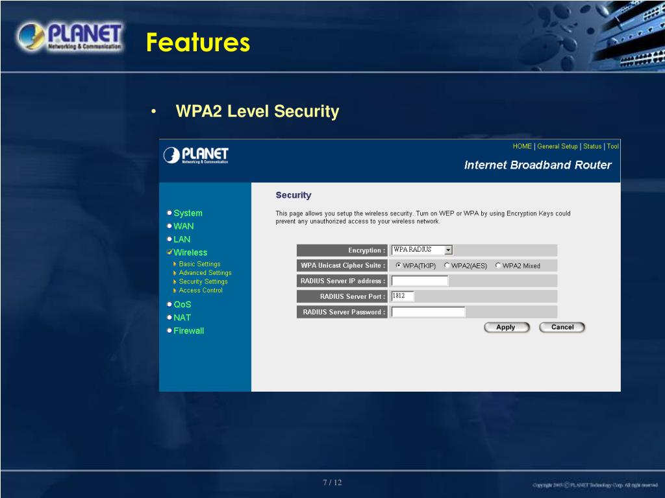Screen dimensions: 665x498
Task: Click the RADIUS Server Password field
Action: (x=428, y=312)
